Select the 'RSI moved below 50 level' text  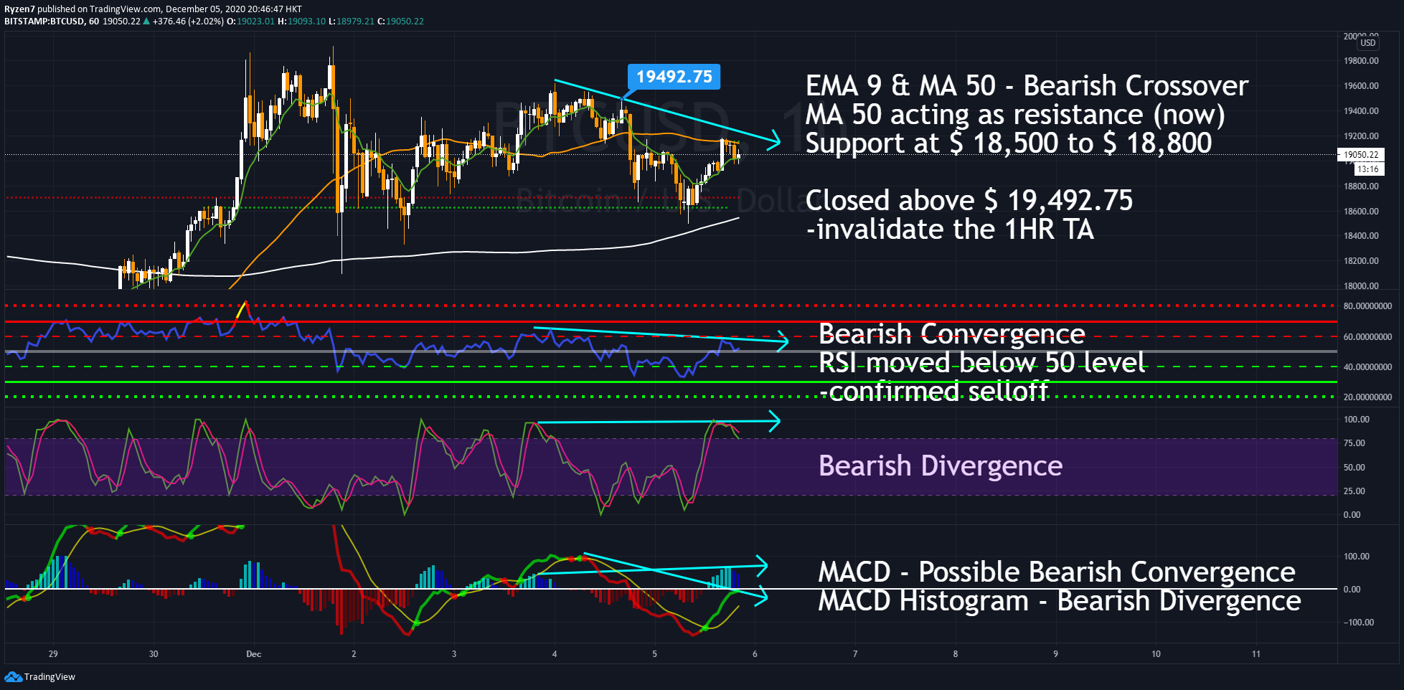click(x=981, y=363)
